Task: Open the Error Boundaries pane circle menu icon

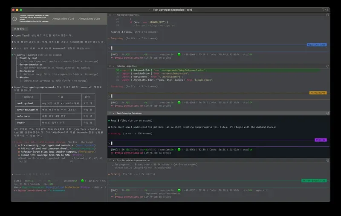Action: click(327, 160)
